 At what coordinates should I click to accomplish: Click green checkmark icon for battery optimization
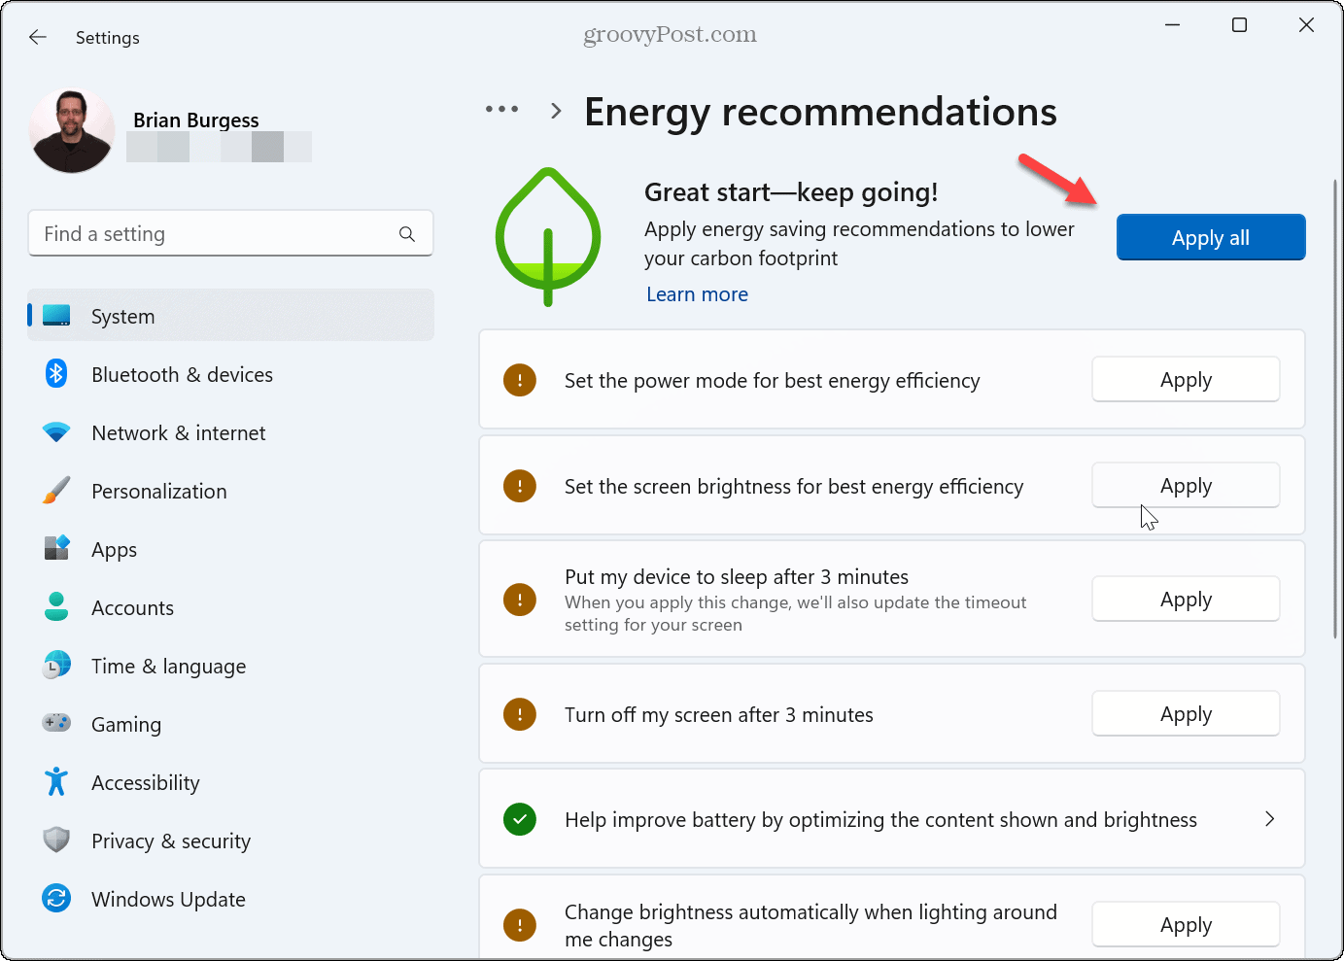click(520, 819)
